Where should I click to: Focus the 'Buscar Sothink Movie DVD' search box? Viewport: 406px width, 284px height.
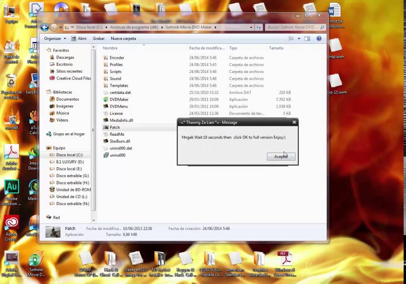[296, 27]
